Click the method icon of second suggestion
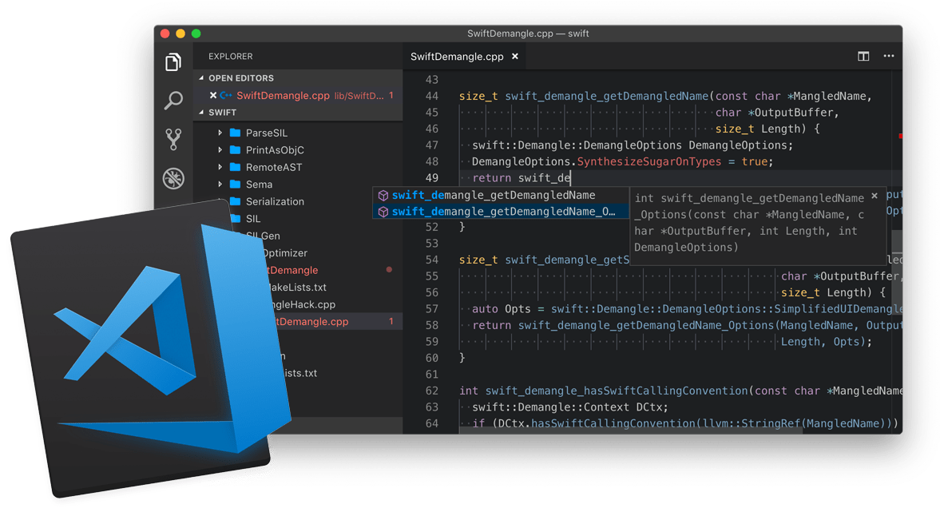940x512 pixels. [x=383, y=212]
